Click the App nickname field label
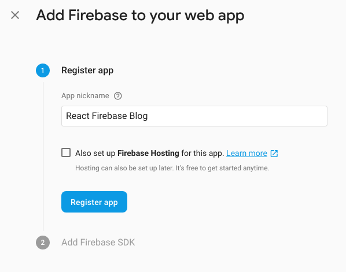The height and width of the screenshot is (272, 346). (x=85, y=96)
